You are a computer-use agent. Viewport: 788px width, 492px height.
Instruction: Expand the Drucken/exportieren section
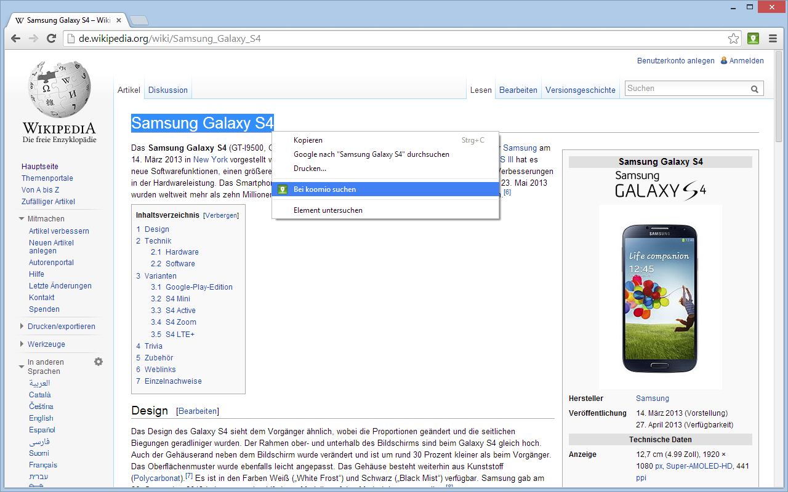(22, 327)
